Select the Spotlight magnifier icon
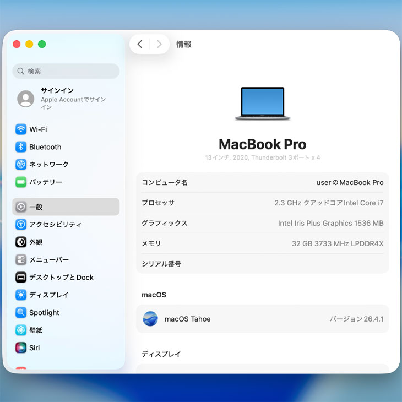The height and width of the screenshot is (402, 402). pyautogui.click(x=21, y=313)
